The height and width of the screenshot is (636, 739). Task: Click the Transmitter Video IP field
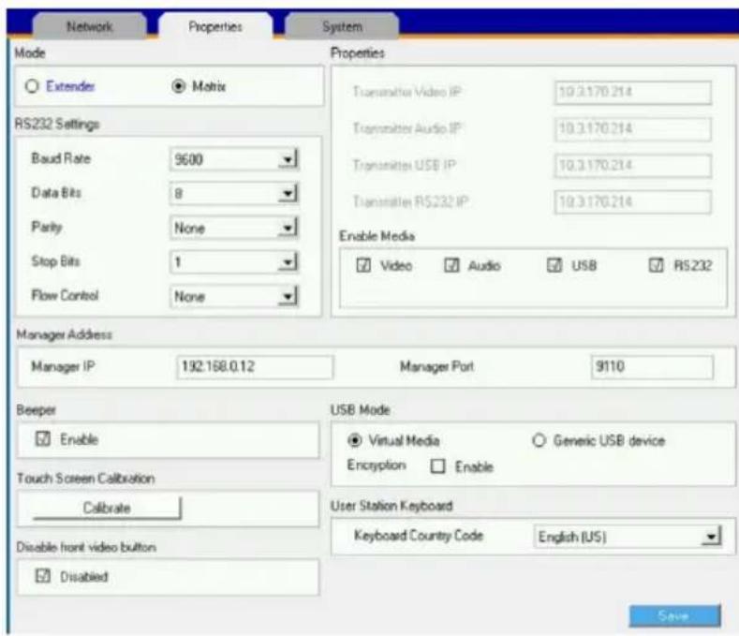[x=633, y=92]
